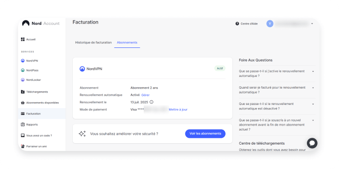Click Mettre à jour payment link

click(x=178, y=109)
